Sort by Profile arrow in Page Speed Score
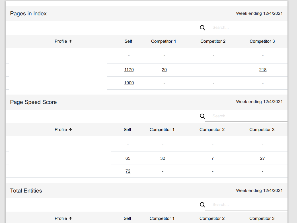This screenshot has width=298, height=223. [71, 130]
